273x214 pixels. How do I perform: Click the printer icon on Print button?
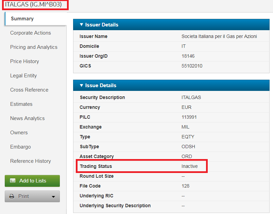[x=12, y=196]
